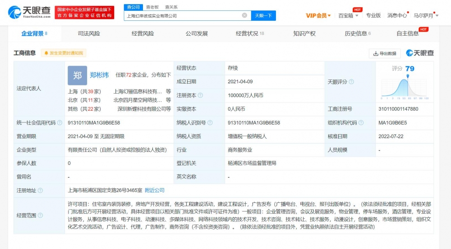Switch to the 自主信息 tab
The width and height of the screenshot is (451, 249).
pos(408,33)
